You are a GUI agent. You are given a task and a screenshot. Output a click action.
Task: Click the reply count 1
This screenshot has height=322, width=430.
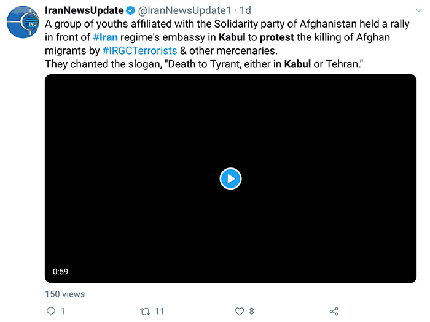point(63,311)
